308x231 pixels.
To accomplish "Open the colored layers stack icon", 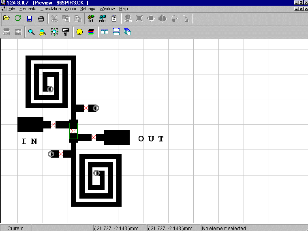I will (91, 32).
